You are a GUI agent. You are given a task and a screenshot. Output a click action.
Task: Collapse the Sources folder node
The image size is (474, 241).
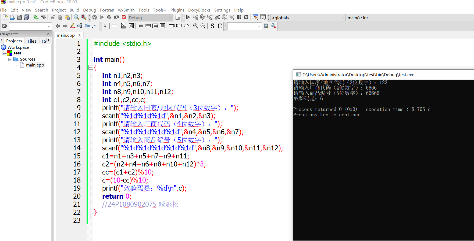(10, 59)
